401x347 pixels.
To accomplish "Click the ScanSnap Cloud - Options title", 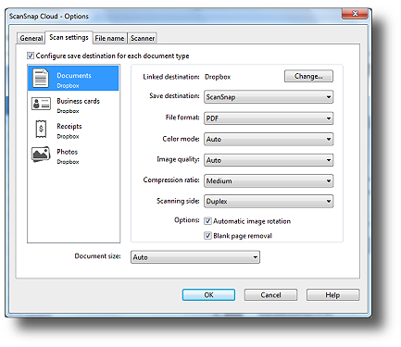I will 49,16.
